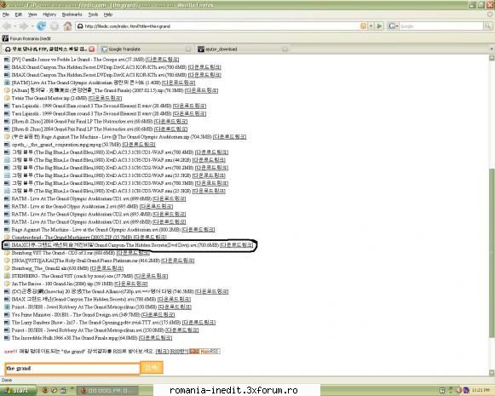The height and width of the screenshot is (396, 495).
Task: Click the vertical scrollbar up arrow
Action: point(492,58)
